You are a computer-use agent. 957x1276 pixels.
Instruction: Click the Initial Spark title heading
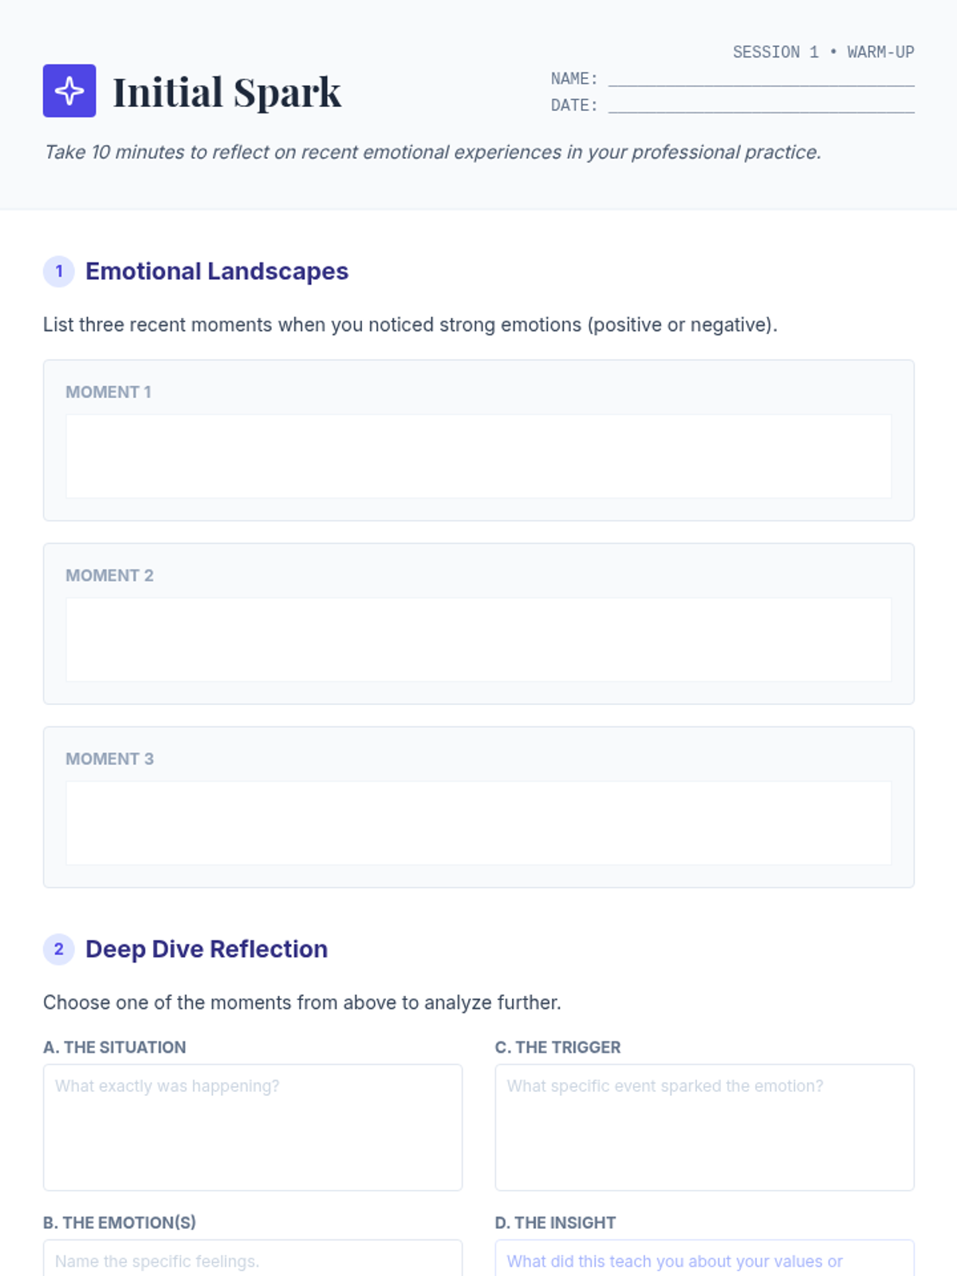(227, 92)
